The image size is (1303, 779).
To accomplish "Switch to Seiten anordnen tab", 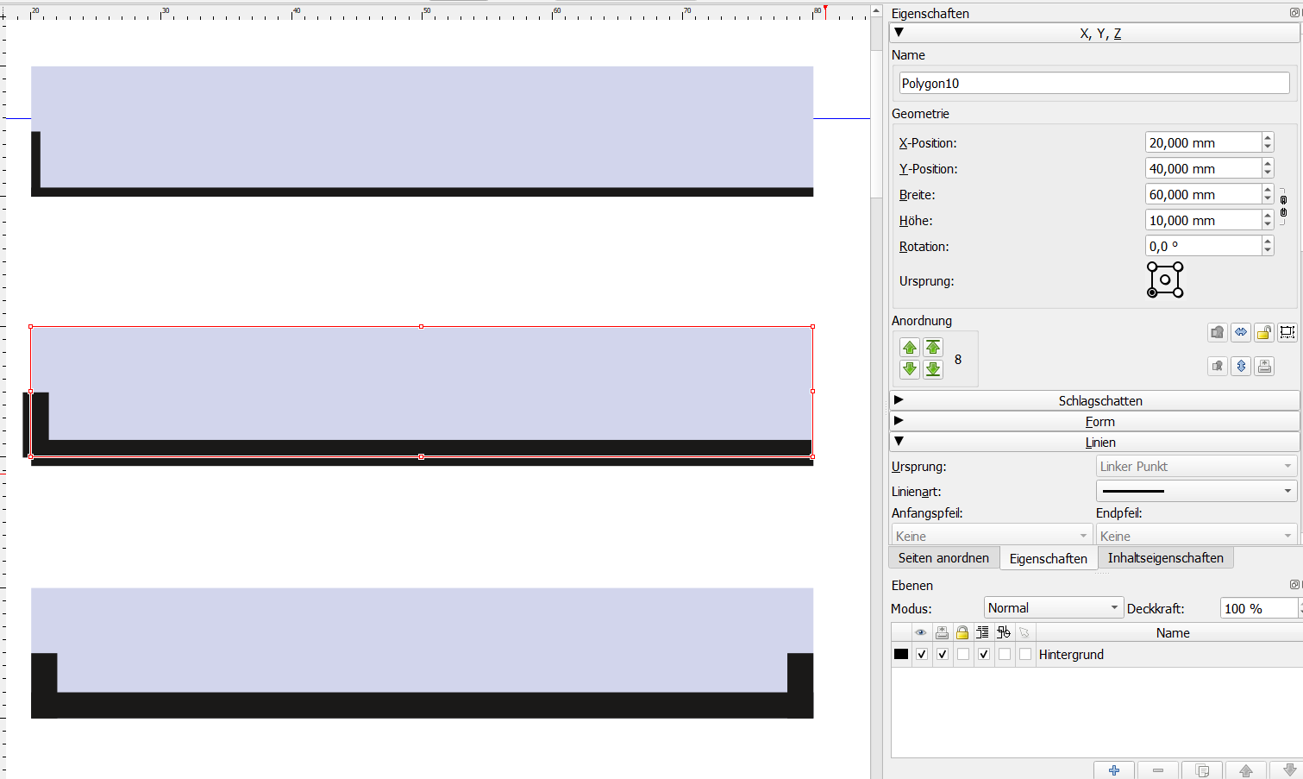I will pyautogui.click(x=943, y=558).
